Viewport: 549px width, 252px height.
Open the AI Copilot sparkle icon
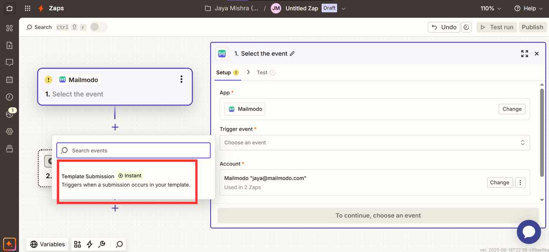click(9, 244)
